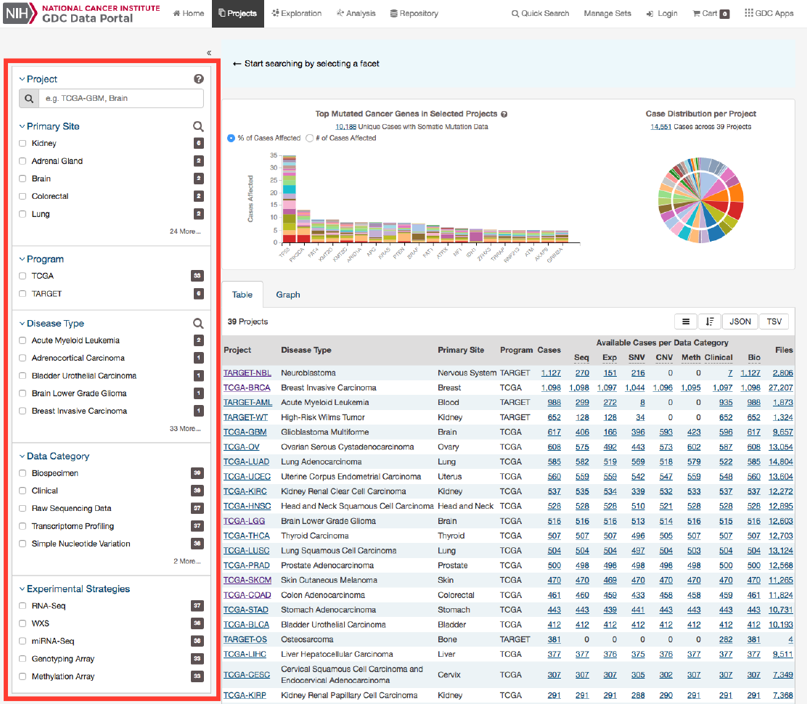Enable the TCGA program checkbox
This screenshot has height=704, width=807.
[x=23, y=276]
